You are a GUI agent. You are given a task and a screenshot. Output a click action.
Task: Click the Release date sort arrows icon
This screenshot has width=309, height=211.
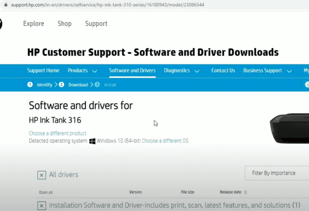[x=246, y=192]
